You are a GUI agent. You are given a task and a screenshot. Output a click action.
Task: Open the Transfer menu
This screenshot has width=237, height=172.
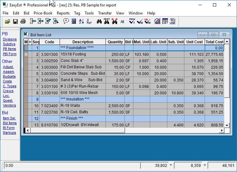(105, 13)
